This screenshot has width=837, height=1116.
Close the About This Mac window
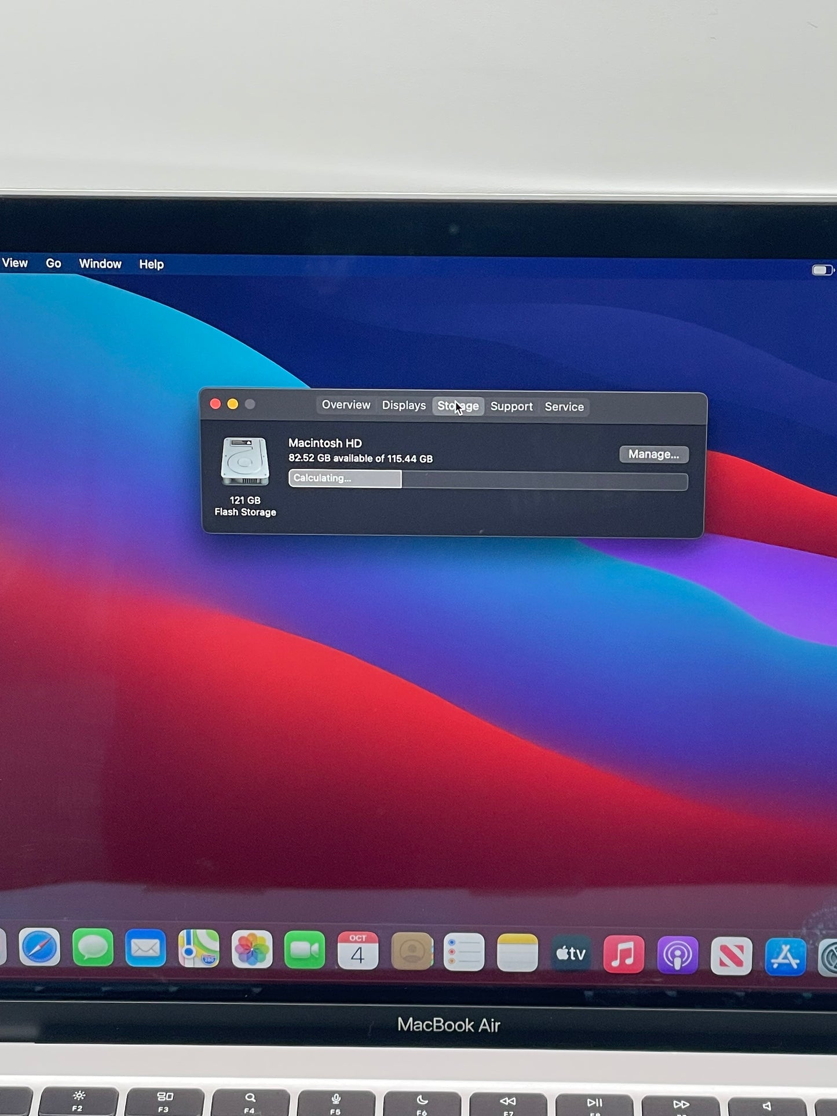point(215,404)
